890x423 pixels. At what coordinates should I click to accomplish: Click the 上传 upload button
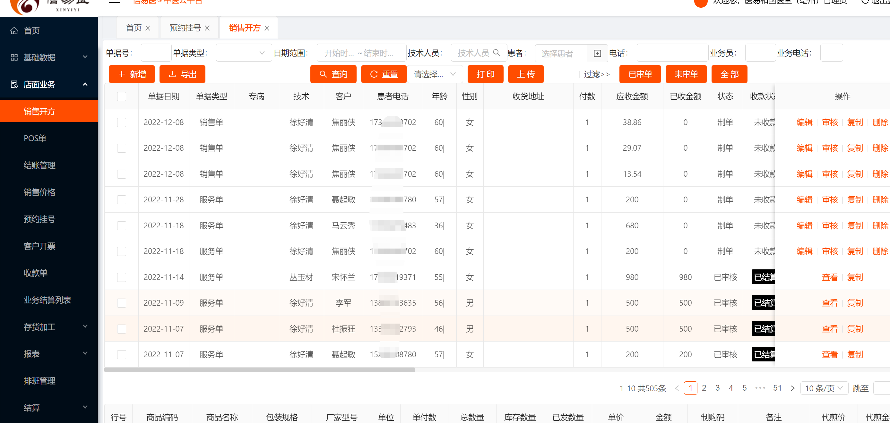[x=526, y=74]
